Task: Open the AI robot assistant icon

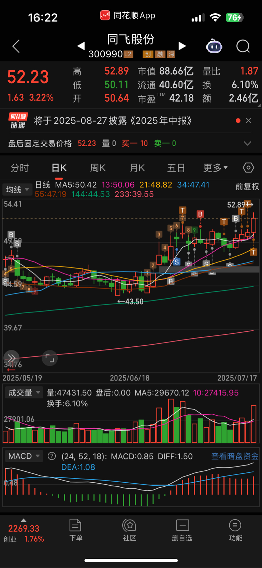Action: (x=214, y=46)
